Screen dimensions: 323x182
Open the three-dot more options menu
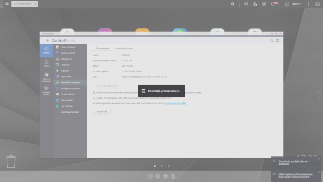click(x=309, y=4)
